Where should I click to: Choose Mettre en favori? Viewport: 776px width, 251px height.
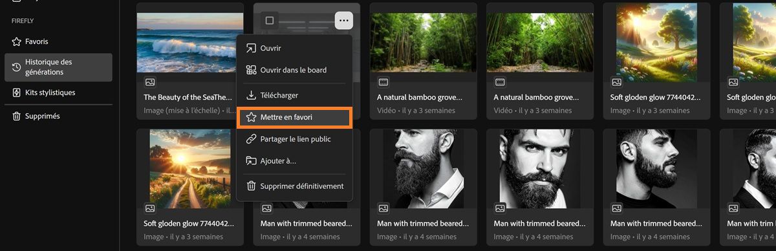(x=294, y=118)
